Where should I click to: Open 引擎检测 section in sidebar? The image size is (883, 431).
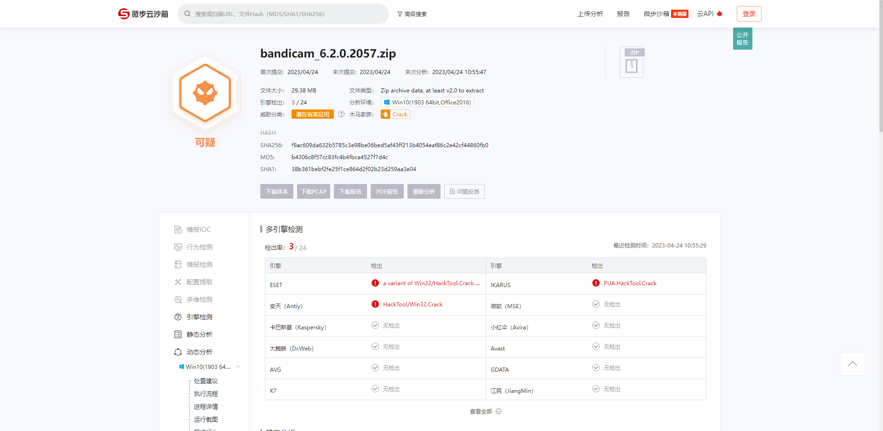[200, 317]
